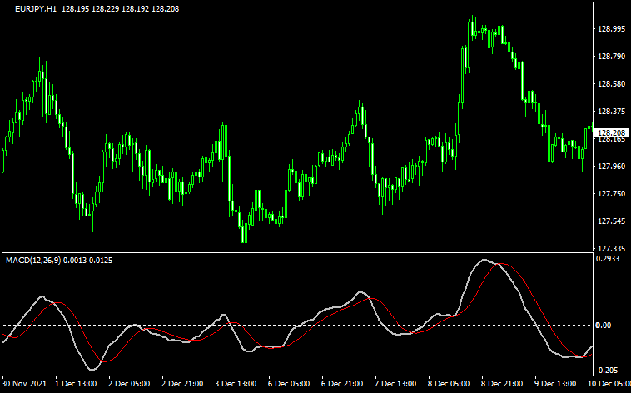Click the 1 Dec 13:00 time label
The height and width of the screenshot is (393, 631).
click(x=76, y=383)
